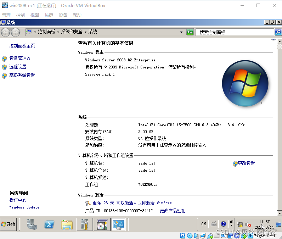Click the forward navigation arrow

[16, 33]
